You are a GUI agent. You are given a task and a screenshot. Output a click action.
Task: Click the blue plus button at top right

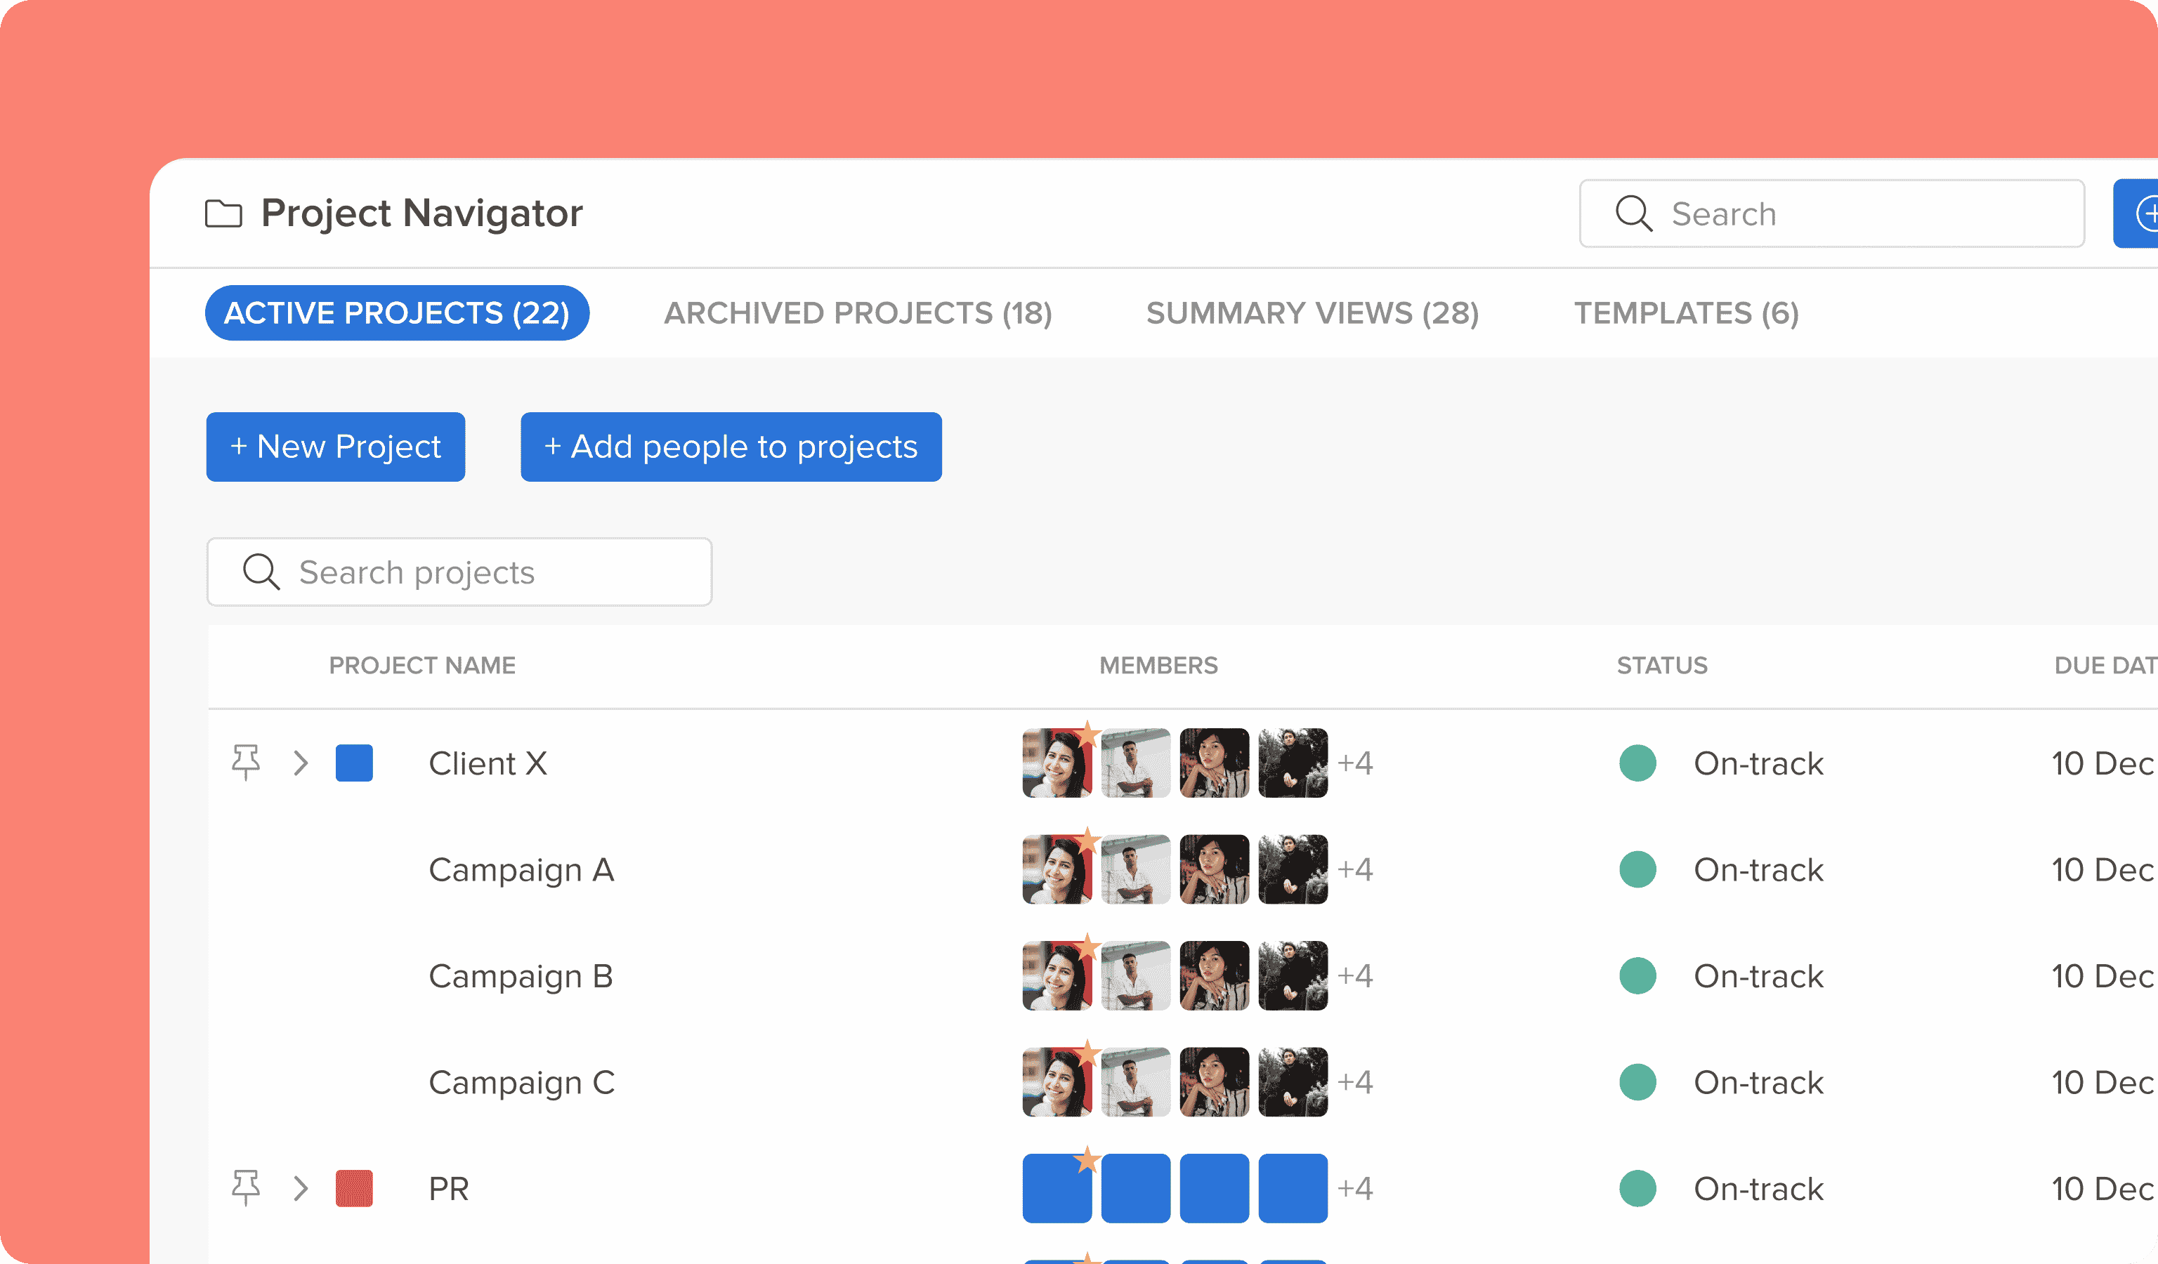[2141, 213]
